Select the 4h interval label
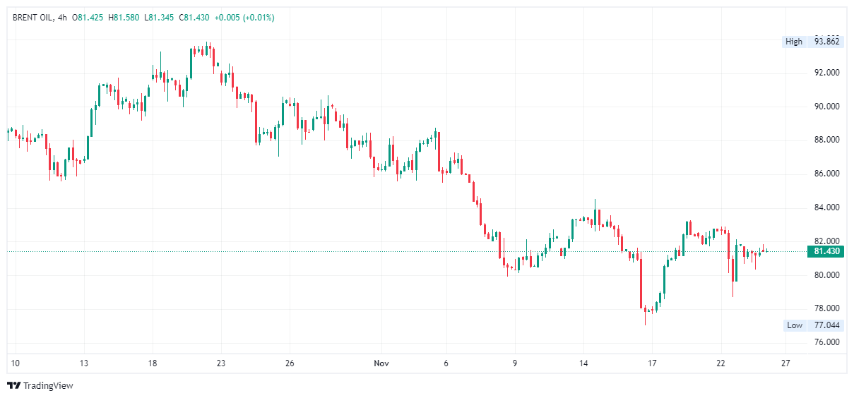This screenshot has width=854, height=398. click(x=62, y=17)
